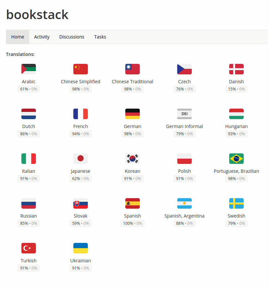
Task: Click the Japanese 62% progress badge
Action: pos(81,179)
